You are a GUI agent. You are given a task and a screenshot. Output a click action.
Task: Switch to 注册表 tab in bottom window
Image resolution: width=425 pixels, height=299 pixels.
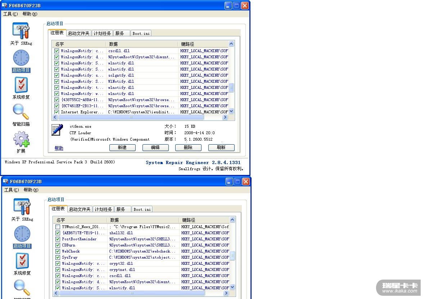(x=58, y=209)
